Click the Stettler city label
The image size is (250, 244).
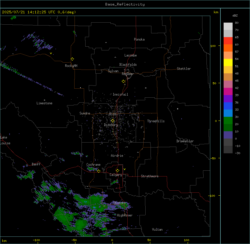point(184,69)
